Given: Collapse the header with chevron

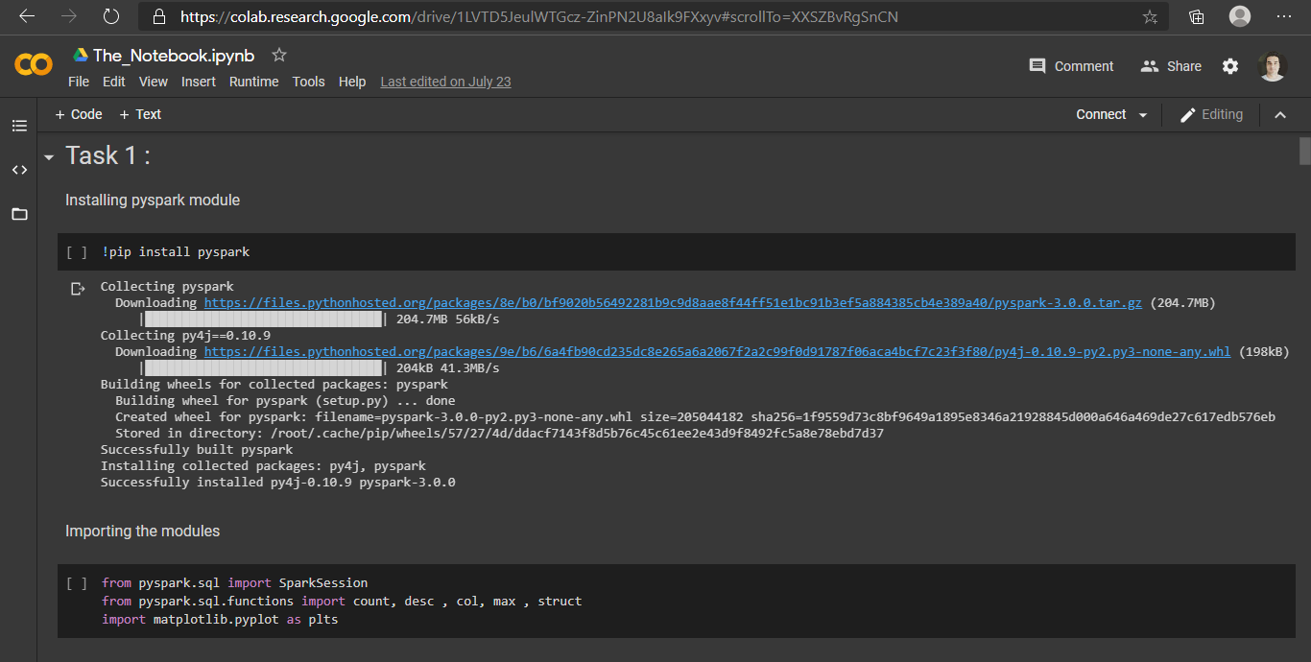Looking at the screenshot, I should 1279,115.
